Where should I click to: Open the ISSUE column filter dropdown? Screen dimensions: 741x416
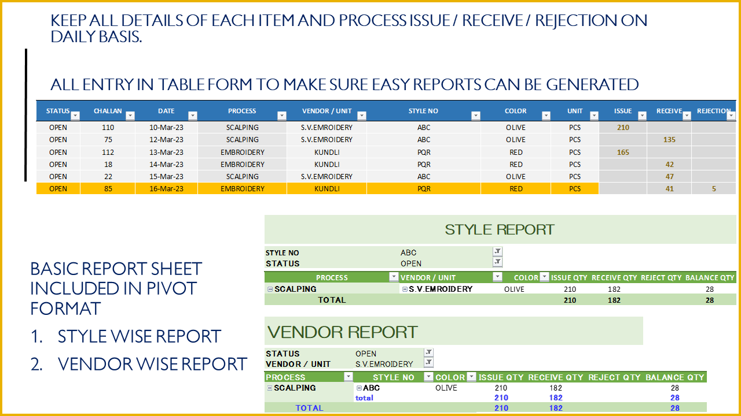643,116
